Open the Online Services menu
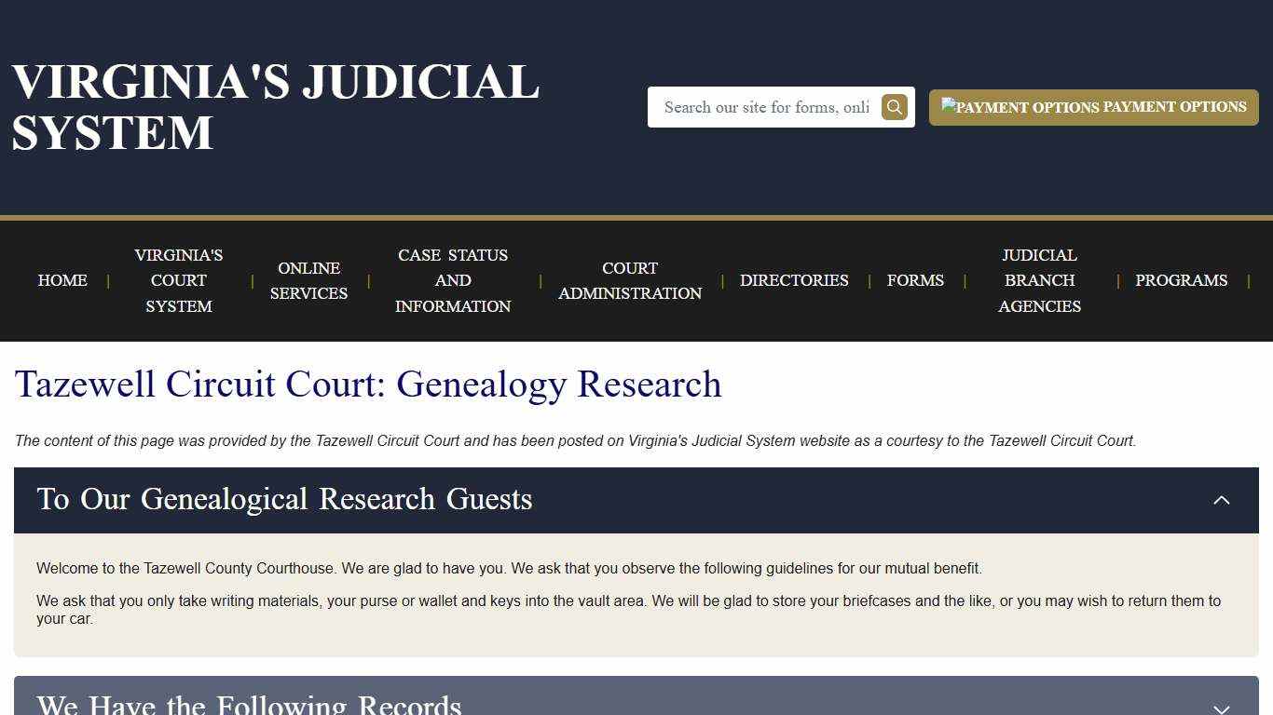 (308, 280)
